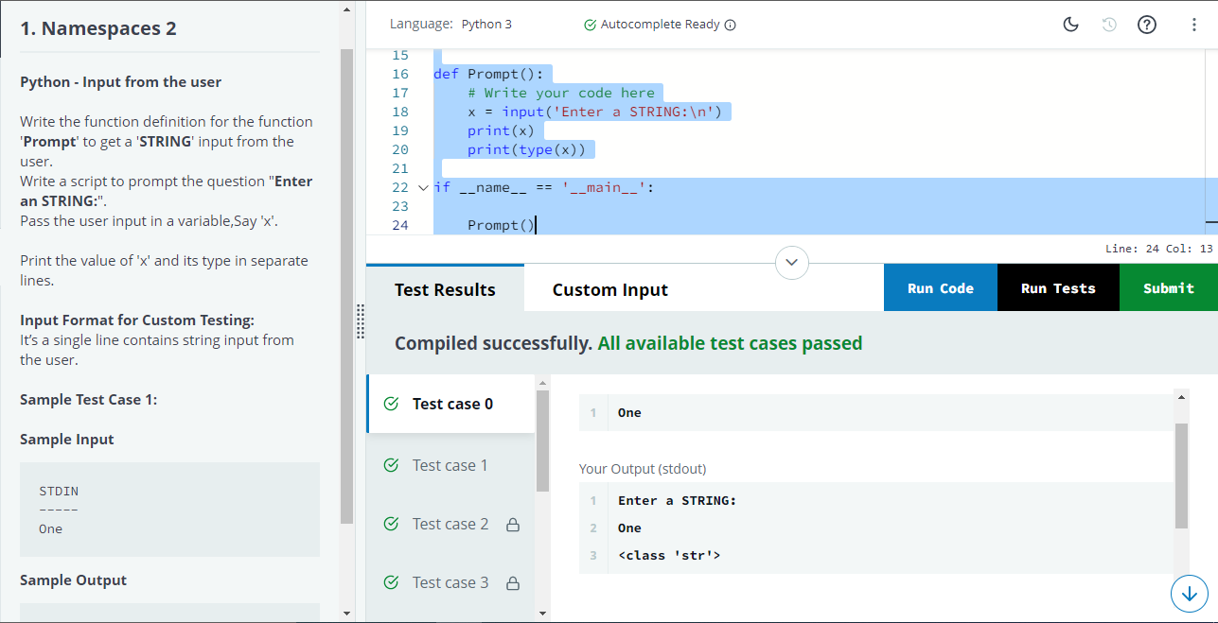This screenshot has width=1218, height=623.
Task: Toggle dark mode moon icon
Action: tap(1071, 25)
